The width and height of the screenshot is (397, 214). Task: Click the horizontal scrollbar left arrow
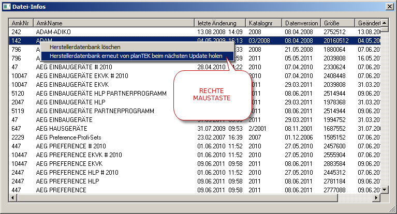coord(14,198)
